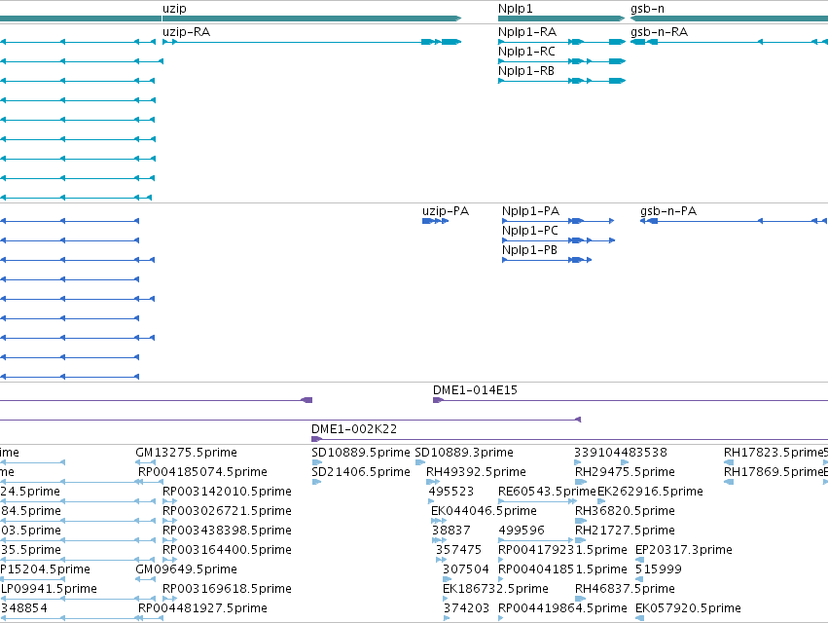Click the 339104483538 feature label
This screenshot has height=623, width=828.
[621, 453]
